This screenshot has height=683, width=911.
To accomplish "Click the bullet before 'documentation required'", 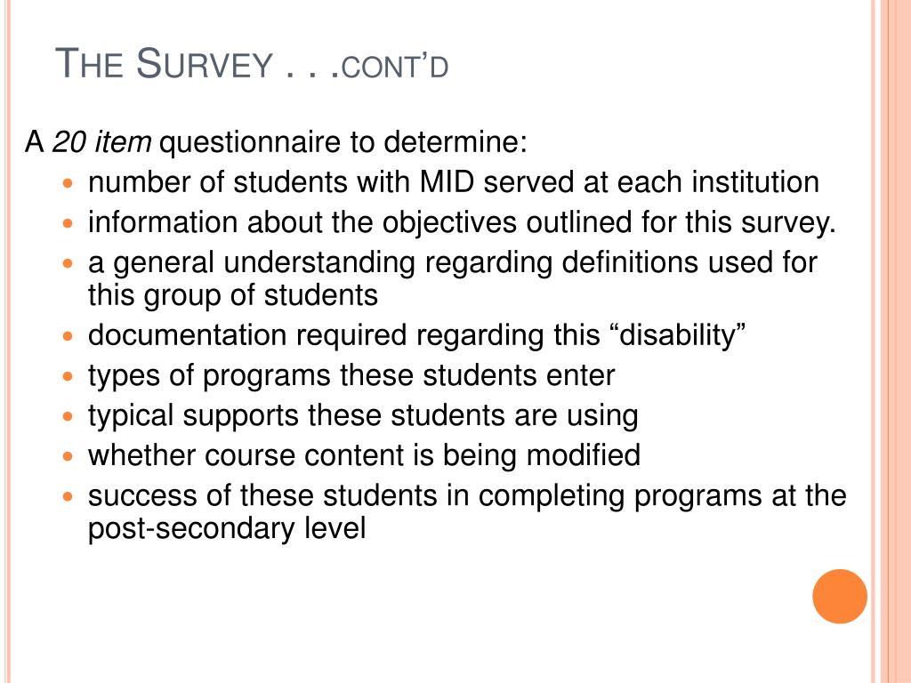I will tap(68, 335).
